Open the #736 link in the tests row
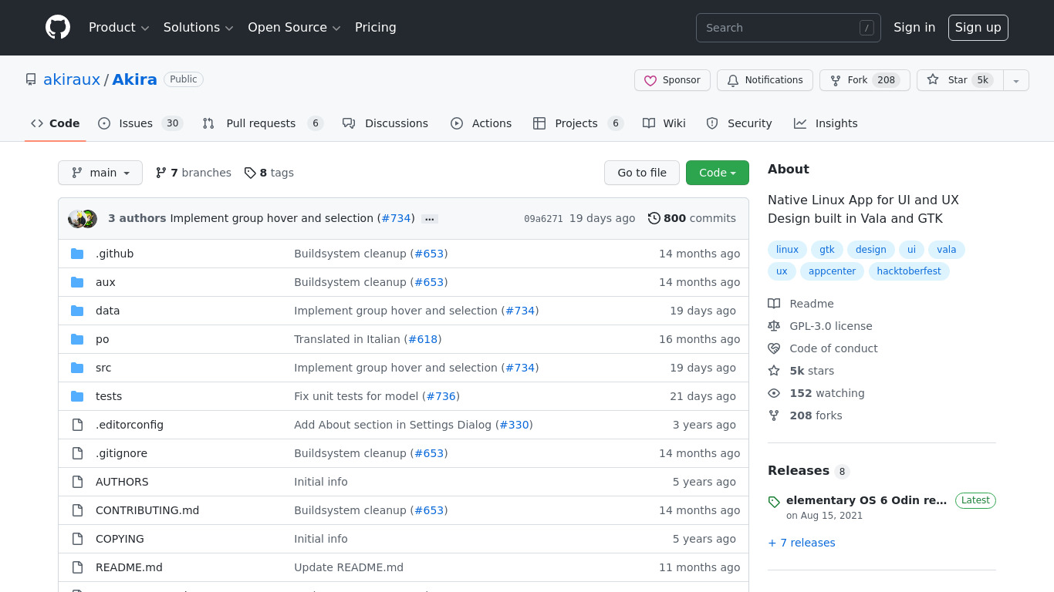 click(x=441, y=396)
